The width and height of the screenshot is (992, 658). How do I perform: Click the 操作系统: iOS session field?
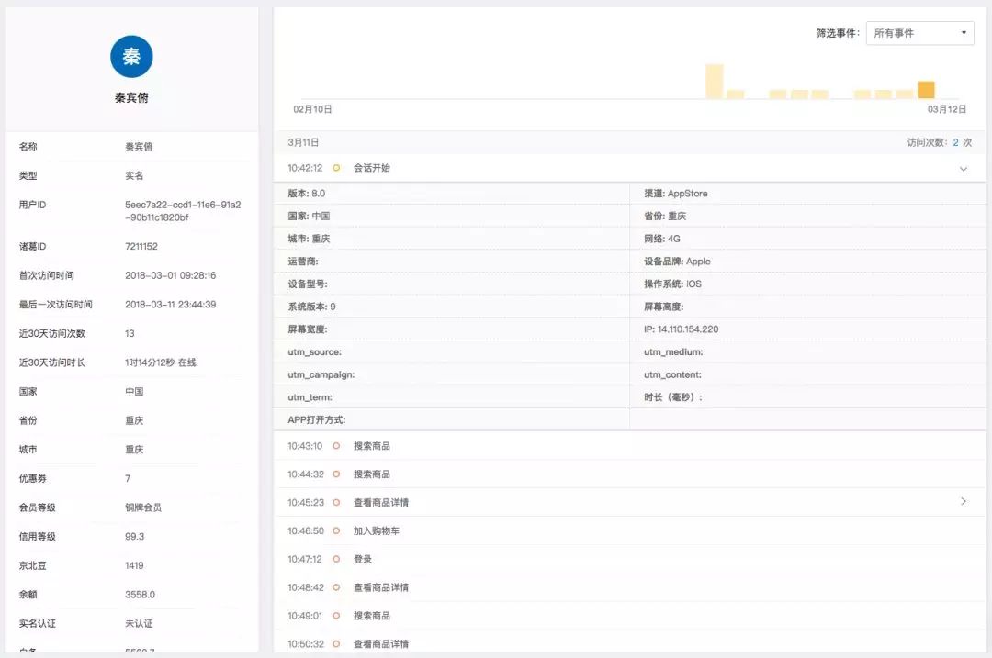pos(808,284)
